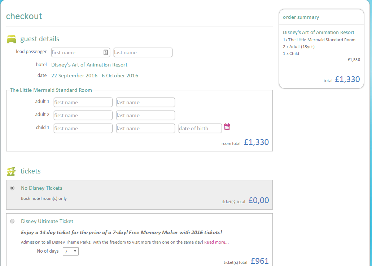Click Read more link for Ultimate Ticket

[216, 242]
